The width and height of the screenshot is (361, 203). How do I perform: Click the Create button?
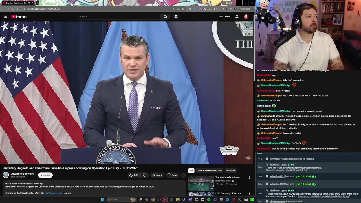click(225, 17)
